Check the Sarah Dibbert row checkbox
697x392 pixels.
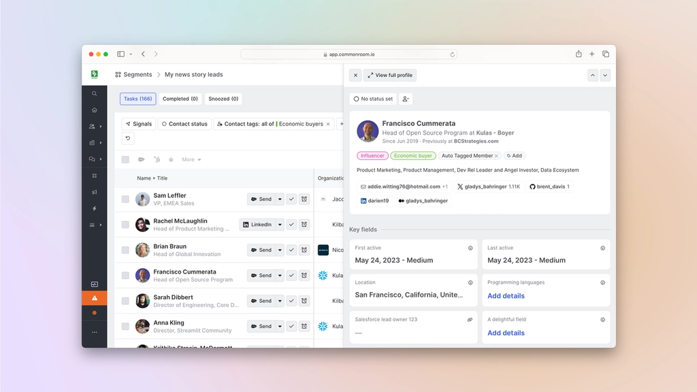(x=125, y=301)
